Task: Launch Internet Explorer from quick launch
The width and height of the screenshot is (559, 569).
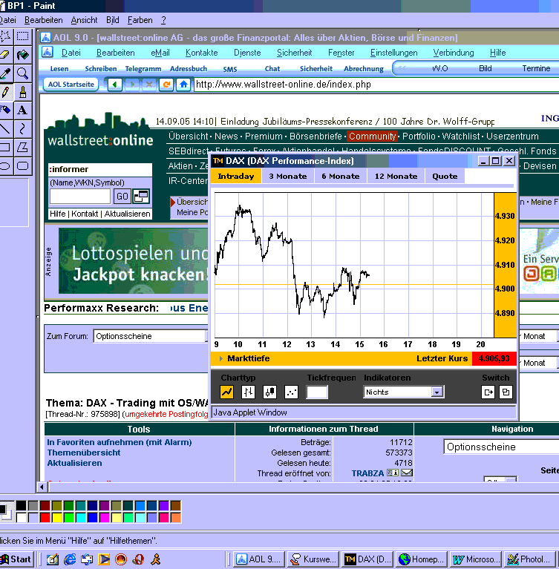Action: pyautogui.click(x=69, y=559)
